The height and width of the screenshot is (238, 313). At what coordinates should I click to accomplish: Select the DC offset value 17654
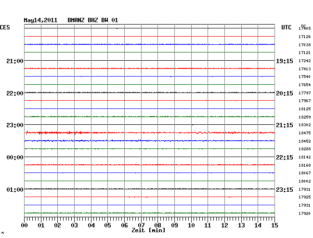[x=305, y=85]
